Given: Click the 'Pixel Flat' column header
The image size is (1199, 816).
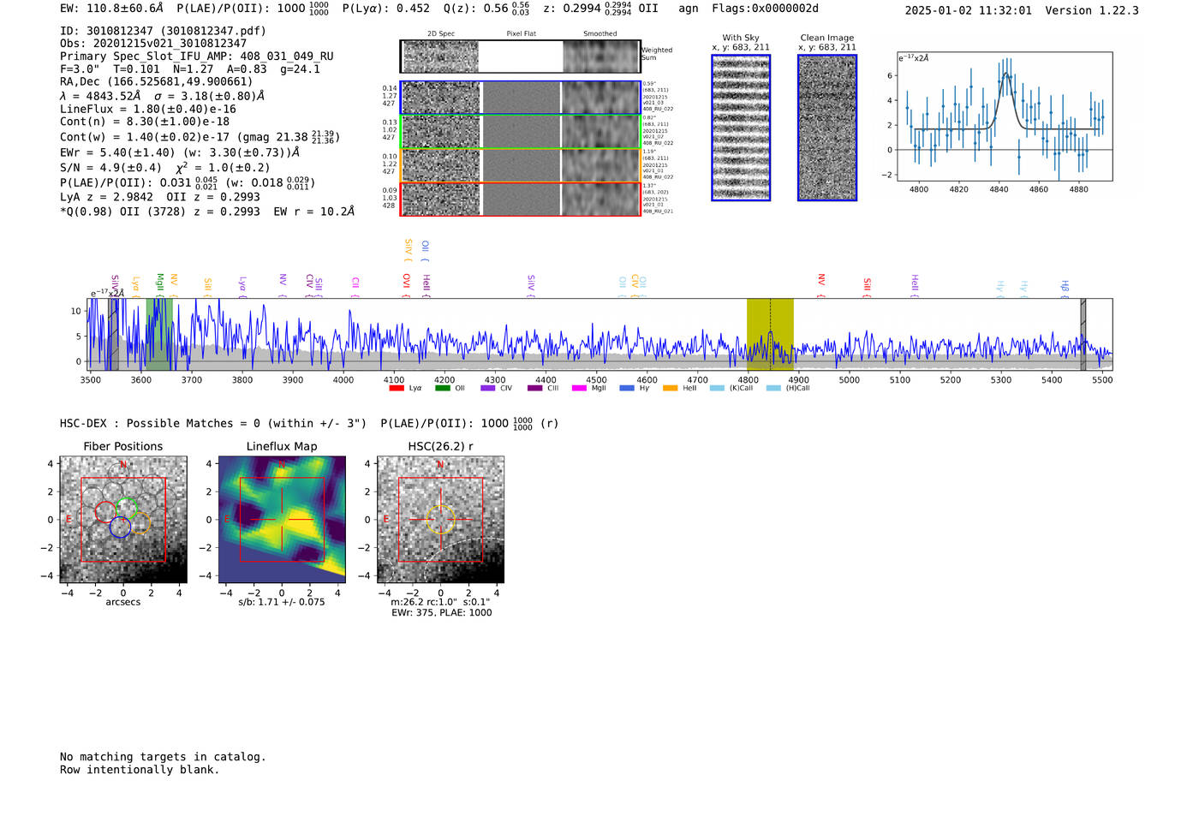Looking at the screenshot, I should pyautogui.click(x=521, y=34).
